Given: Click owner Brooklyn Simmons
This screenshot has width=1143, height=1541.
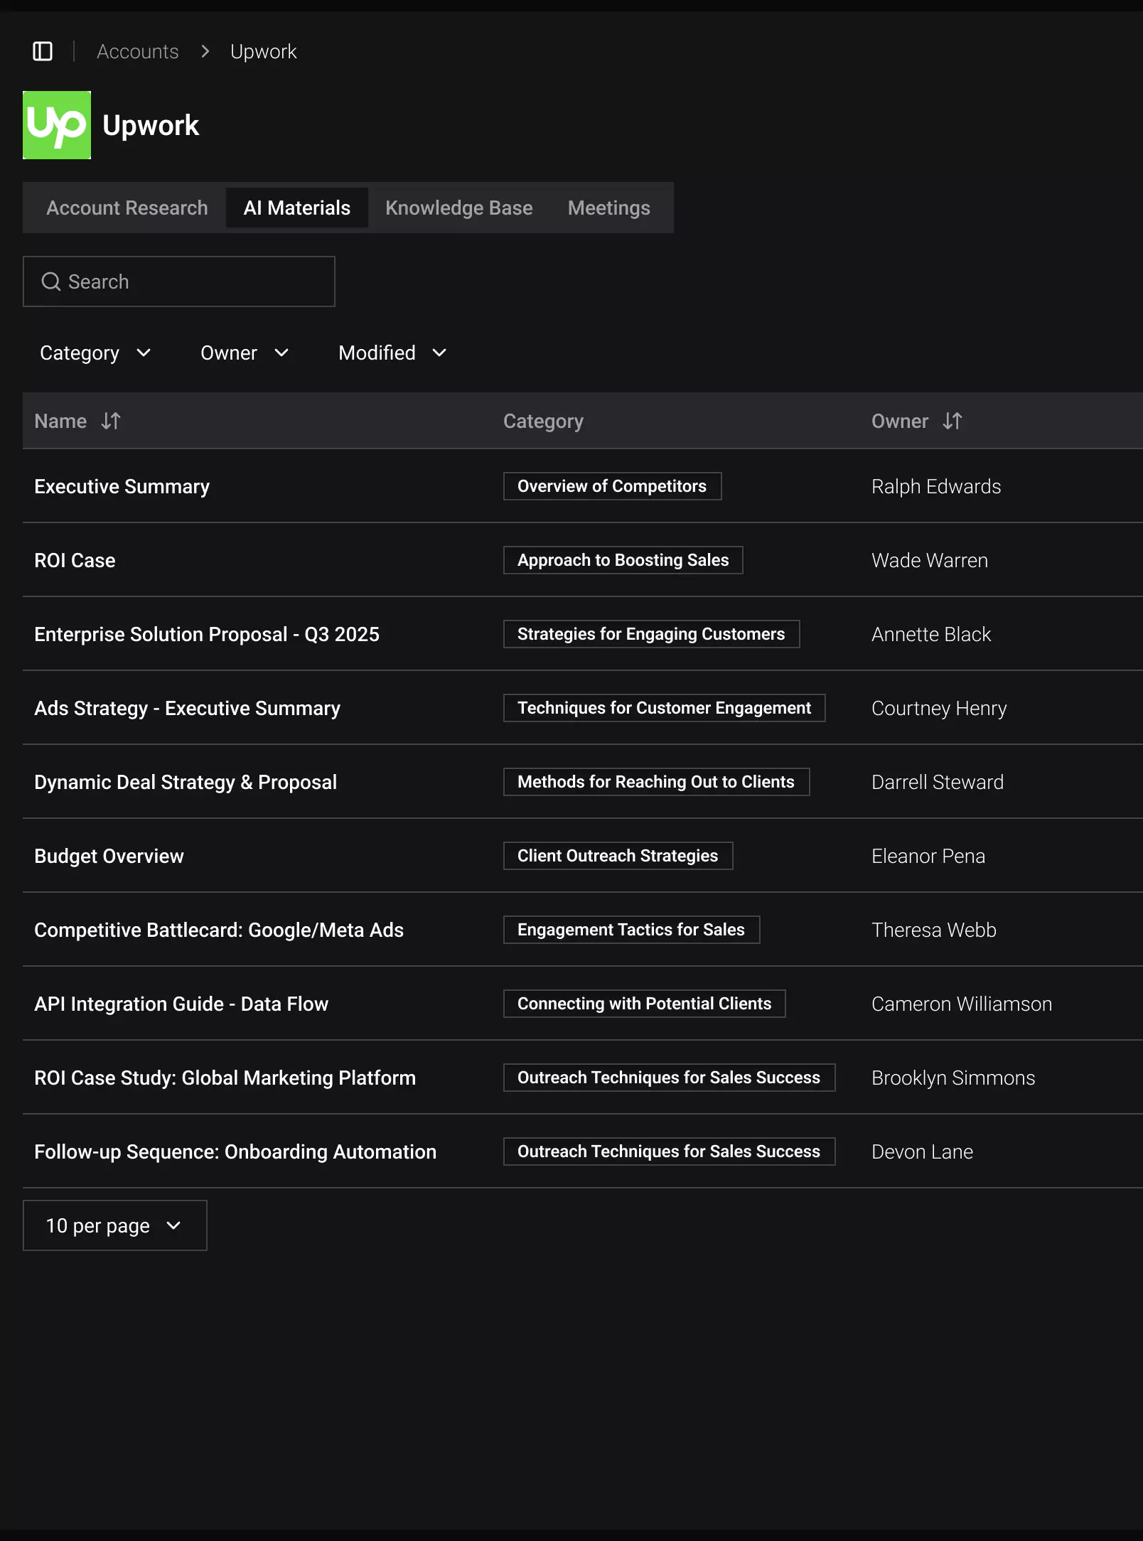Looking at the screenshot, I should (953, 1078).
